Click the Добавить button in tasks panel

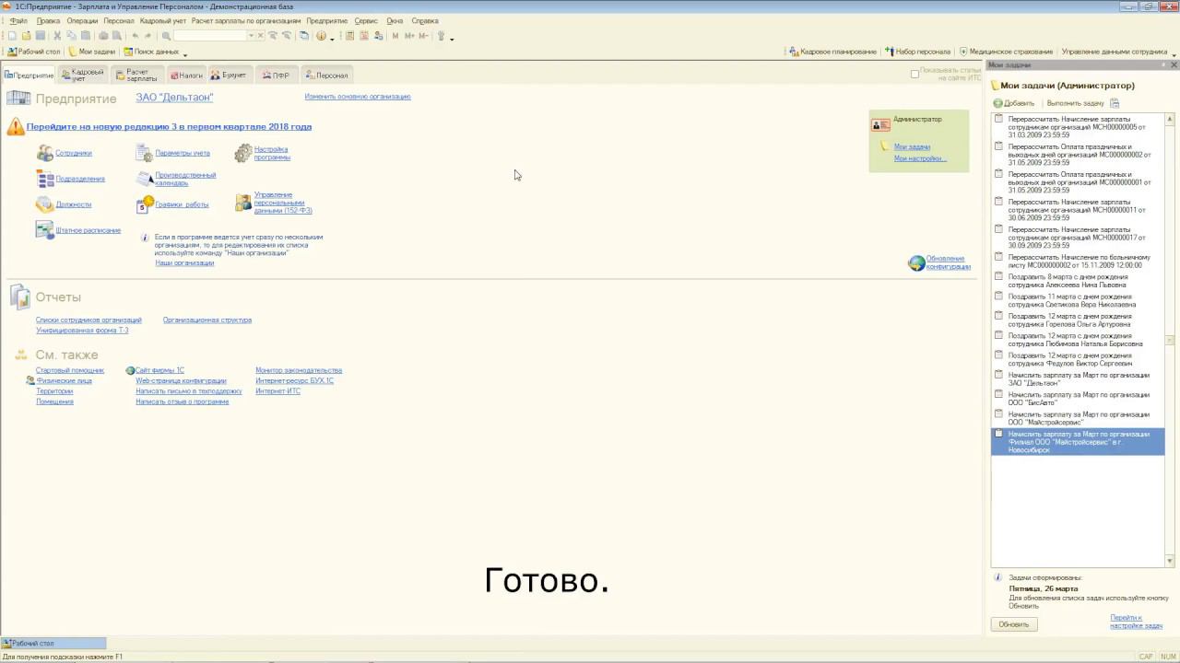tap(1014, 103)
